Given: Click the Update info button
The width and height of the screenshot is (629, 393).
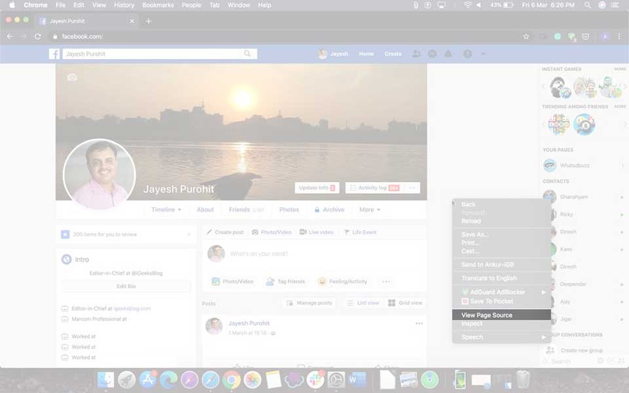Looking at the screenshot, I should pyautogui.click(x=317, y=188).
